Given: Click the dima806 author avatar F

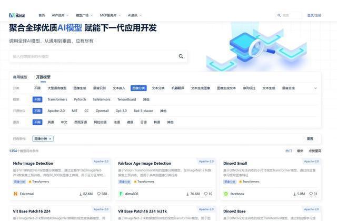Looking at the screenshot, I should 121,194.
